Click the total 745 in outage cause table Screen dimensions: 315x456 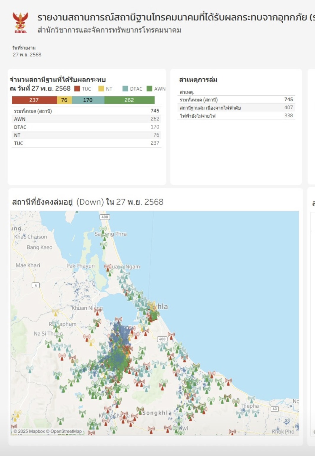pos(289,99)
